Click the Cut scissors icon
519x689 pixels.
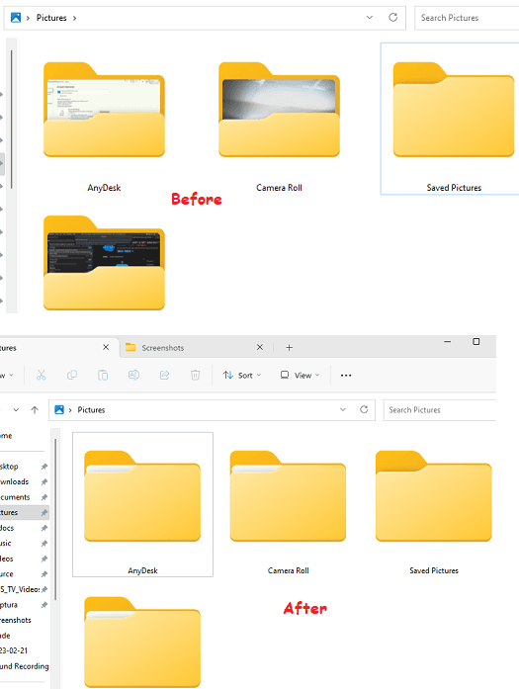pyautogui.click(x=41, y=375)
